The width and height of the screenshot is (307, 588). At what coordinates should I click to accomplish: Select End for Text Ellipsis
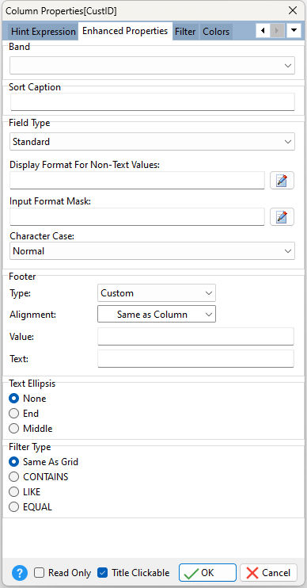click(x=14, y=413)
